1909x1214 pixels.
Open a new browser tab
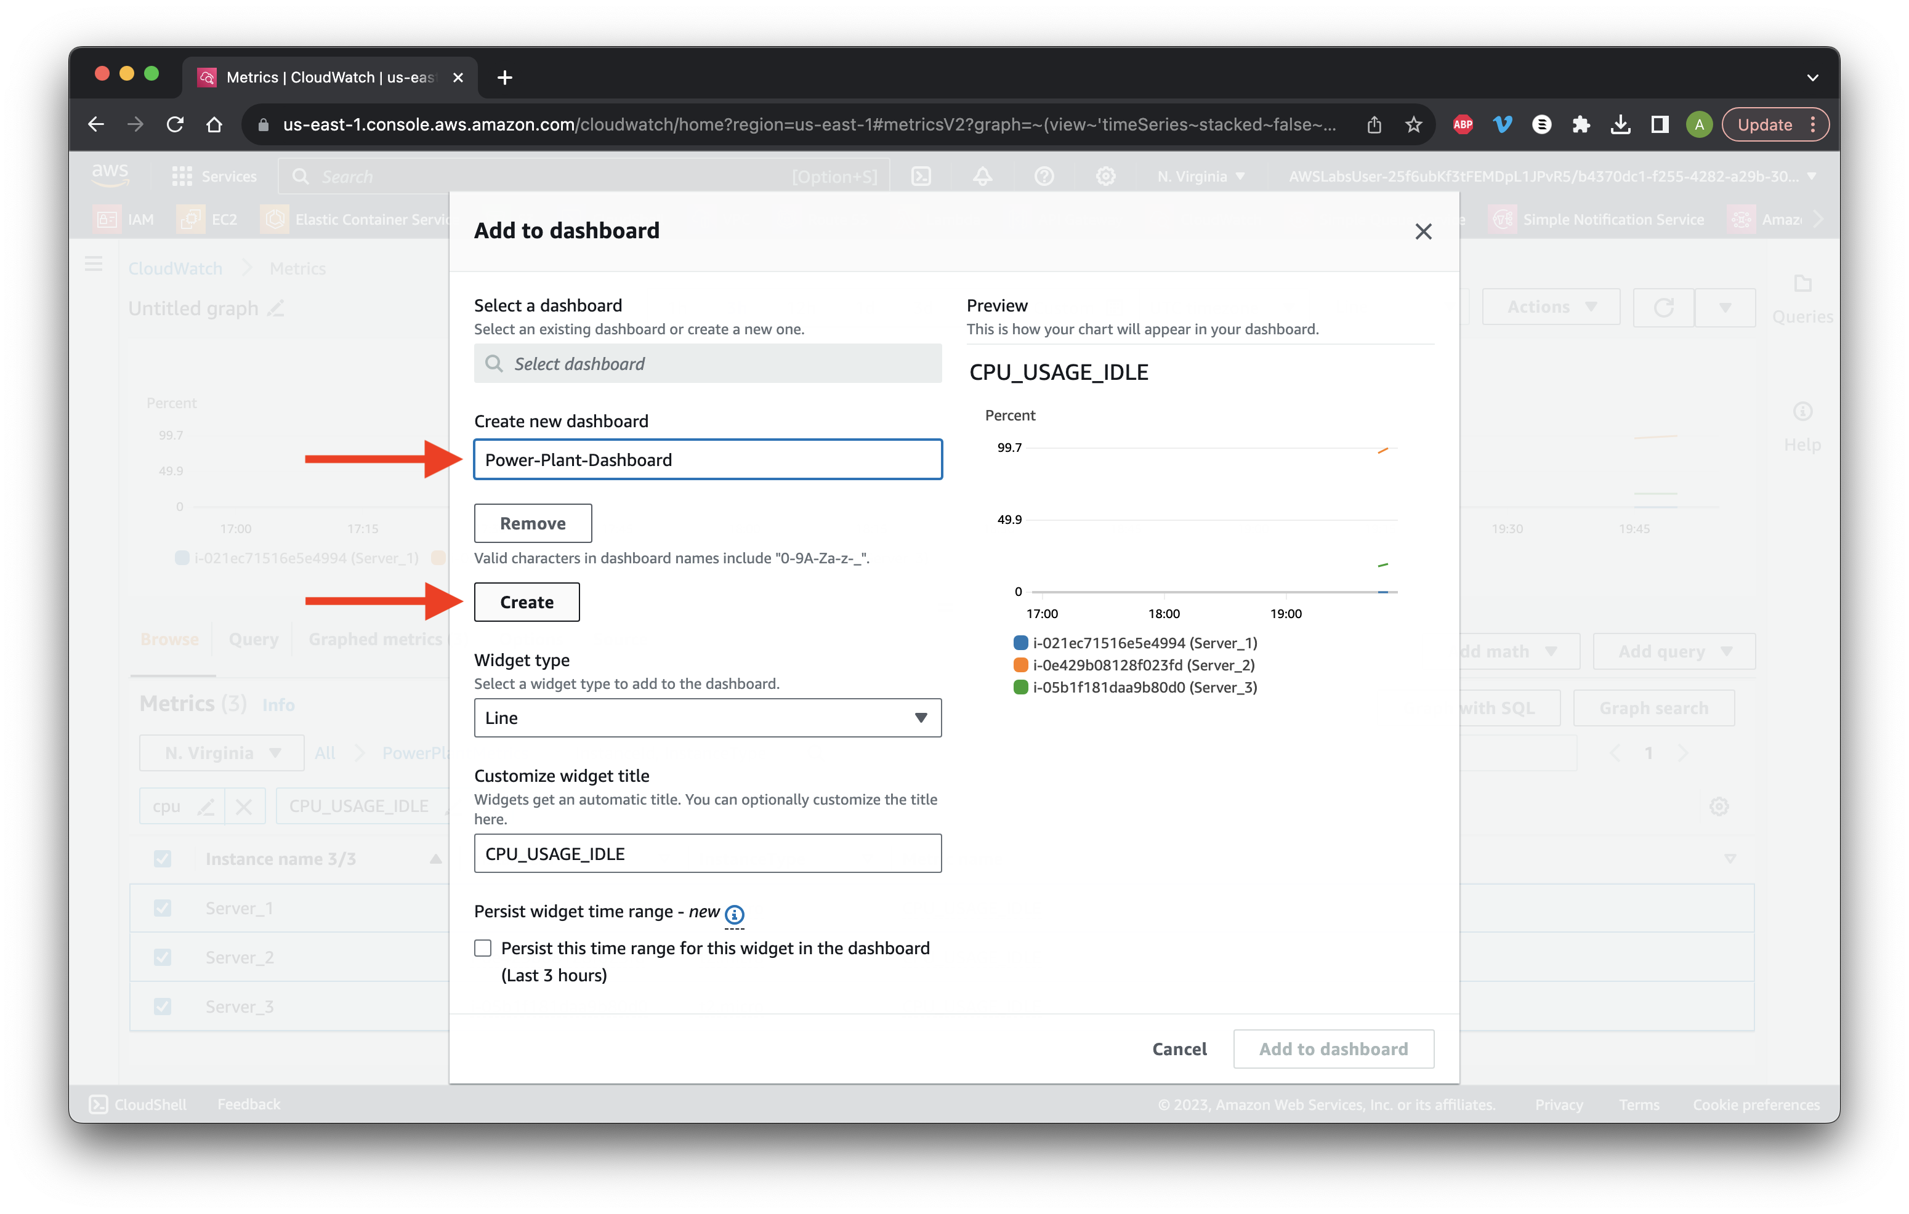click(x=505, y=78)
